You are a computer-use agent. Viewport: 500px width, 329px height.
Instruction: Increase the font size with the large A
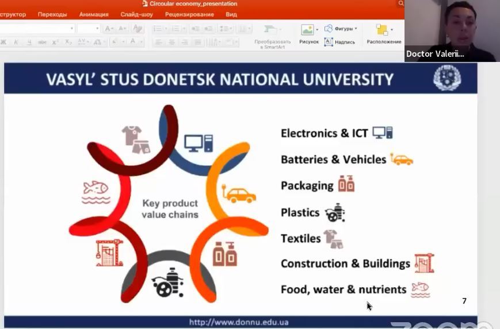(109, 29)
